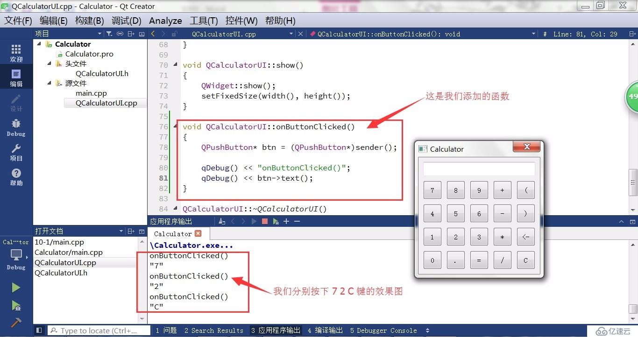Toggle the left sidebar button near locator
This screenshot has height=337, width=638.
[x=39, y=330]
